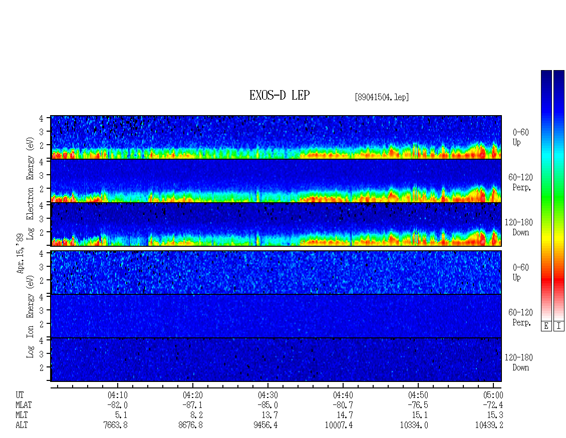Click the MLAT value -85.0
The height and width of the screenshot is (438, 566).
click(268, 405)
